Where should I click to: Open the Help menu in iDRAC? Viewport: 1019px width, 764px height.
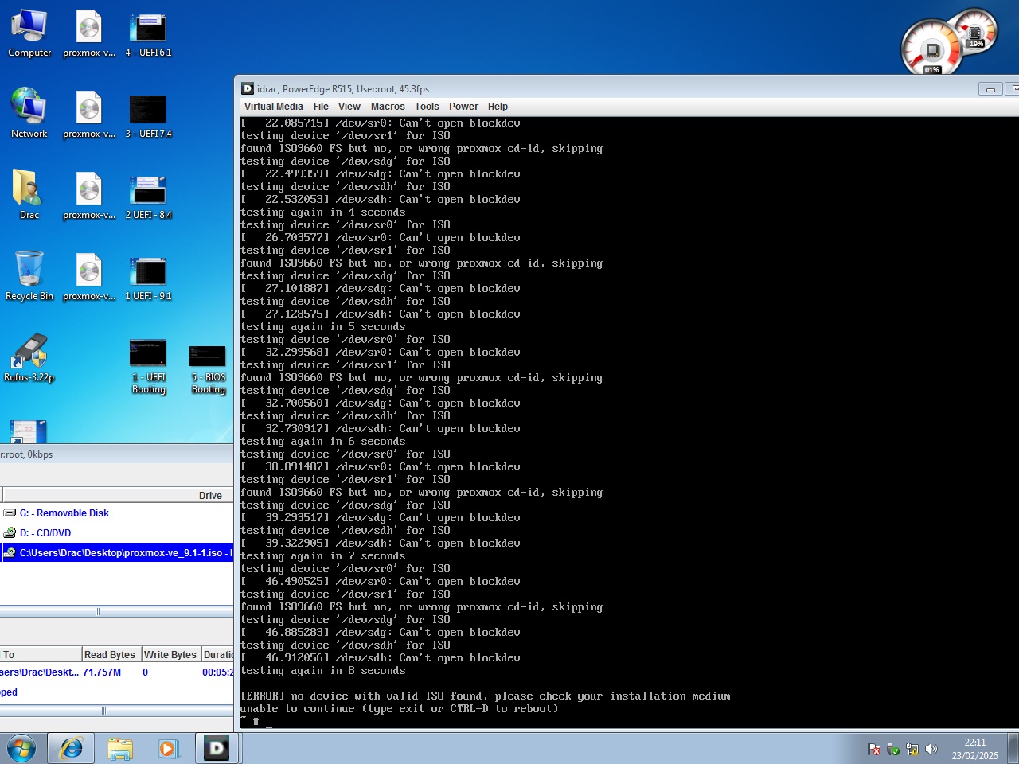pyautogui.click(x=498, y=107)
